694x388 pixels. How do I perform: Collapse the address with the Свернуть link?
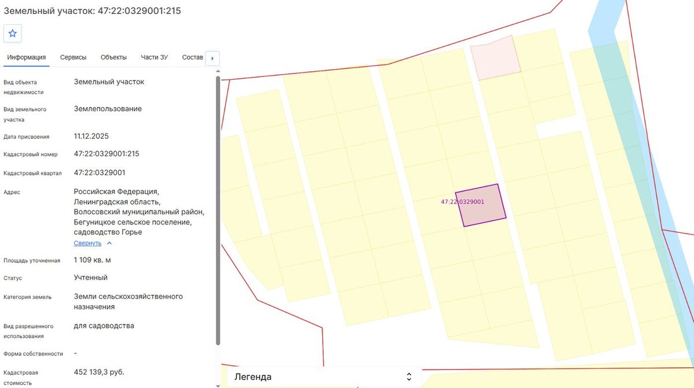(93, 243)
